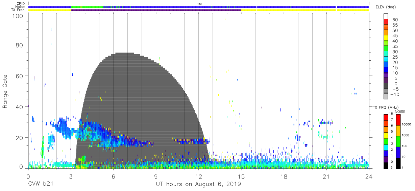415x191 pixels.
Task: Click the '11' TX FRQ colorbar label
Action: coord(391,156)
